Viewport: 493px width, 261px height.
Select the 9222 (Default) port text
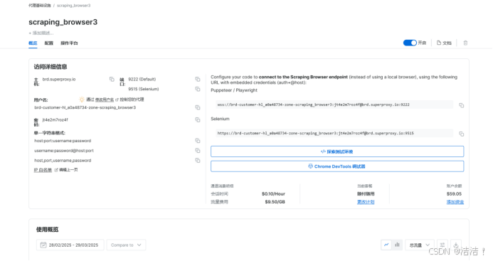coord(142,79)
